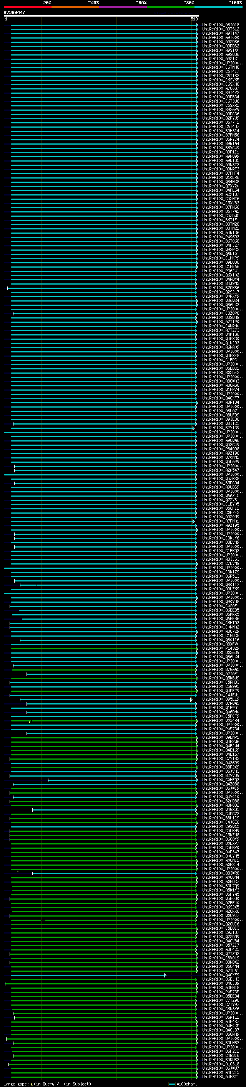Screen dimensions: 246x1087
Task: Click the UniRef100_Q6EE86 entry
Action: pos(221,618)
